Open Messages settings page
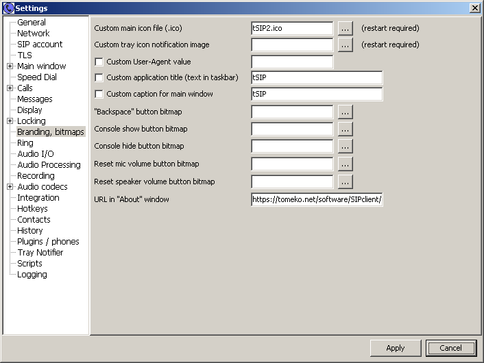The width and height of the screenshot is (484, 363). coord(35,99)
